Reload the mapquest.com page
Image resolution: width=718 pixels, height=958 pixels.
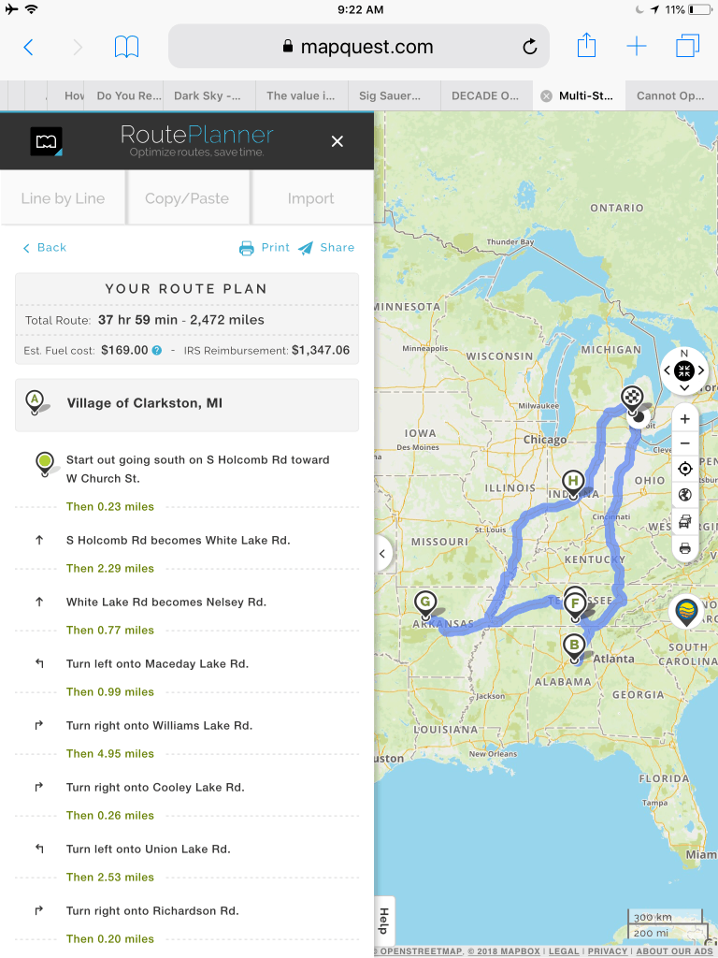click(x=530, y=47)
